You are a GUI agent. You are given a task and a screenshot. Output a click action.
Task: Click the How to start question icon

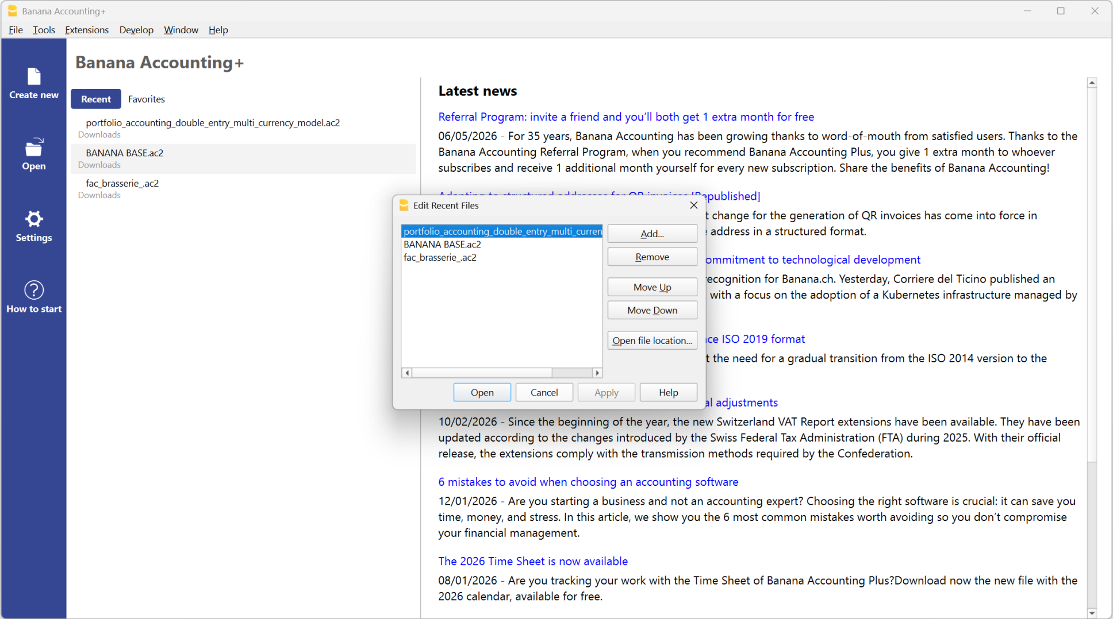tap(34, 290)
